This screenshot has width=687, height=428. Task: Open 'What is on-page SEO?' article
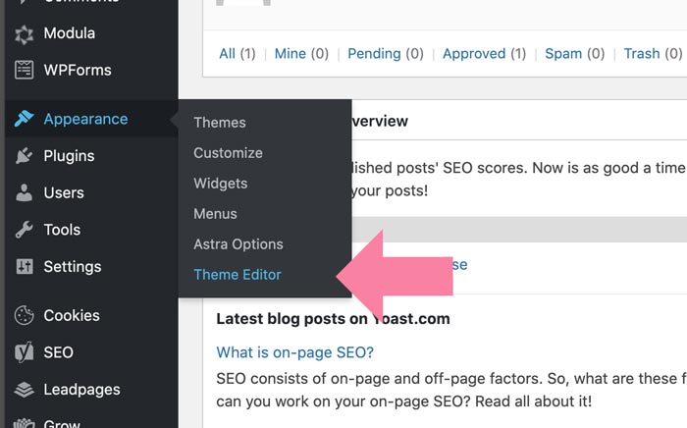pos(294,352)
